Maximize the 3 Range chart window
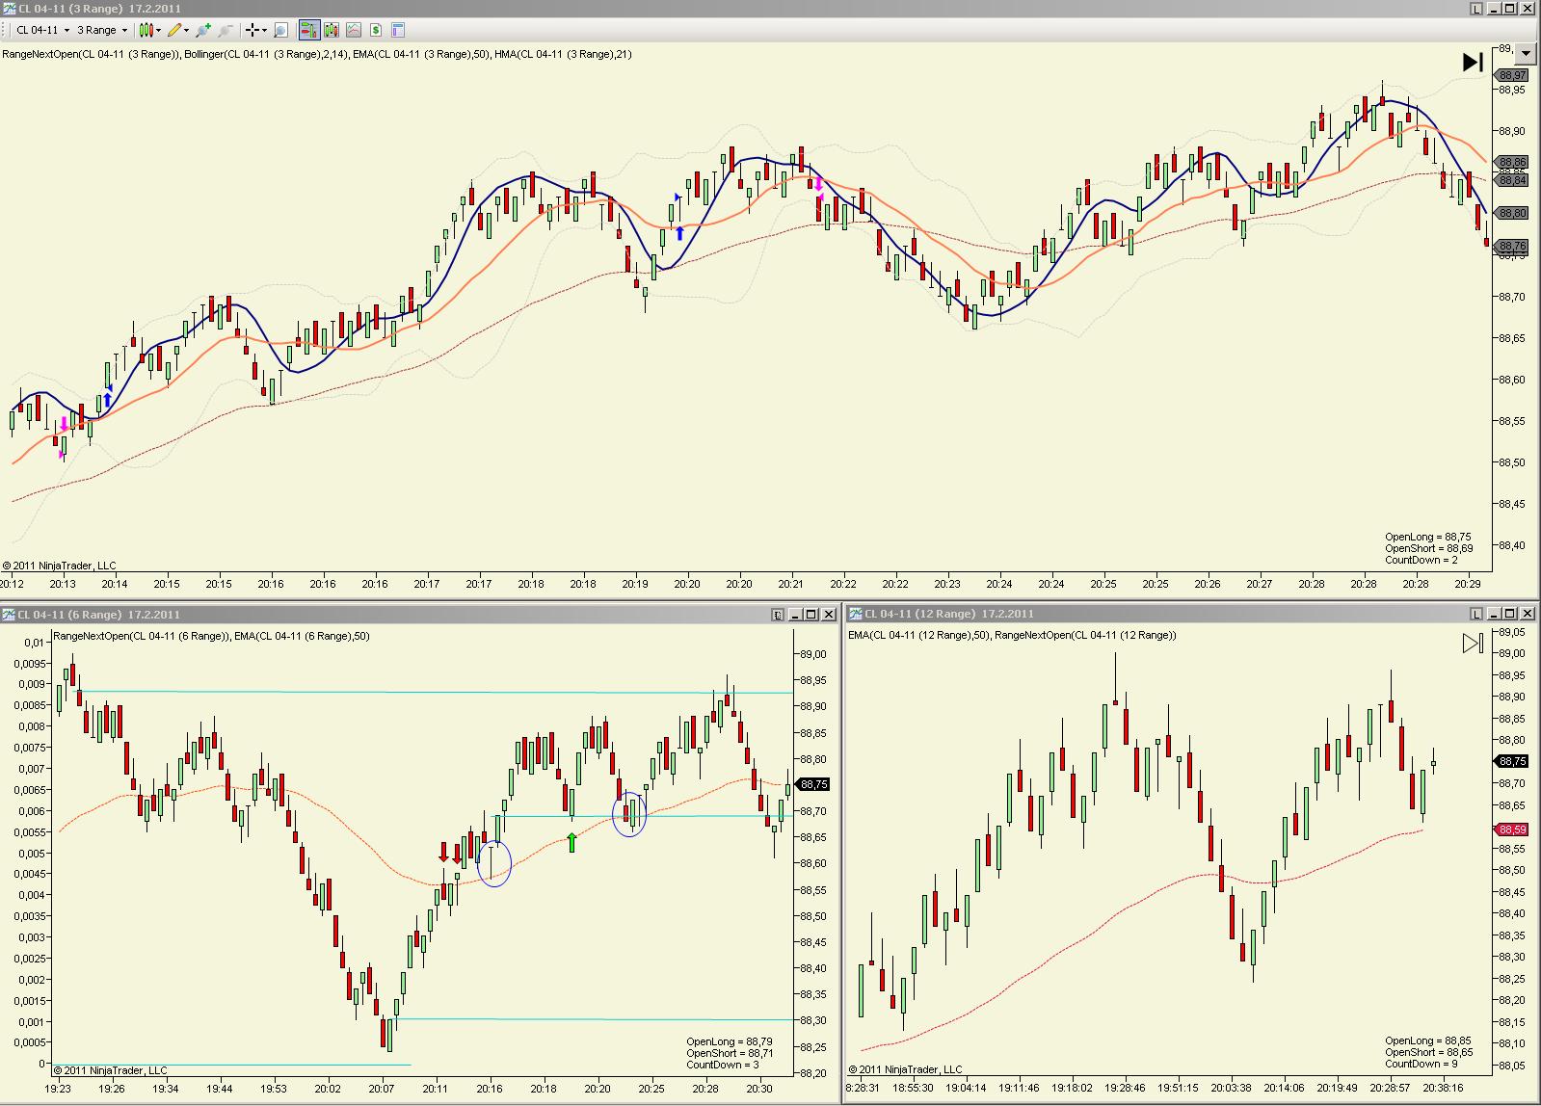 tap(1510, 9)
